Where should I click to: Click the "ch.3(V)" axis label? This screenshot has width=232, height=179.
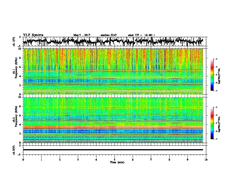[x=14, y=150]
